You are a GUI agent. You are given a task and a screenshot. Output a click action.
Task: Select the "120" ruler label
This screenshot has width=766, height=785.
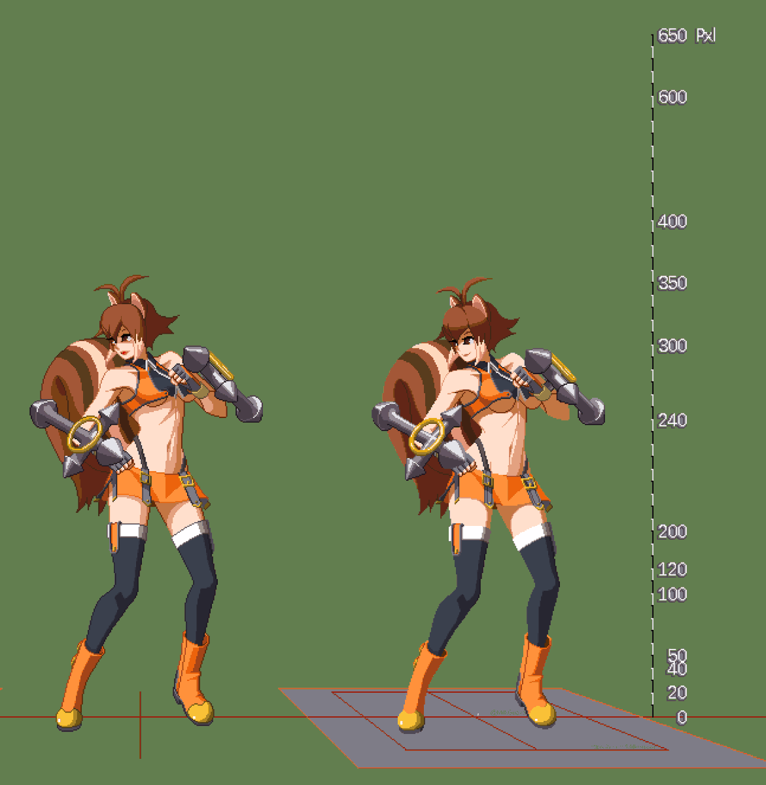[672, 570]
